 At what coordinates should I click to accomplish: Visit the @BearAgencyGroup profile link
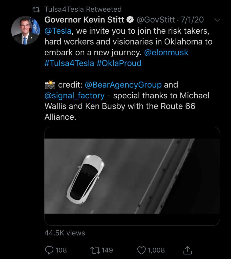(x=123, y=85)
